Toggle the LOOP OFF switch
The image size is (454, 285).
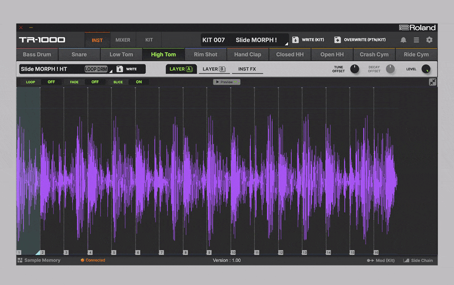tap(51, 82)
